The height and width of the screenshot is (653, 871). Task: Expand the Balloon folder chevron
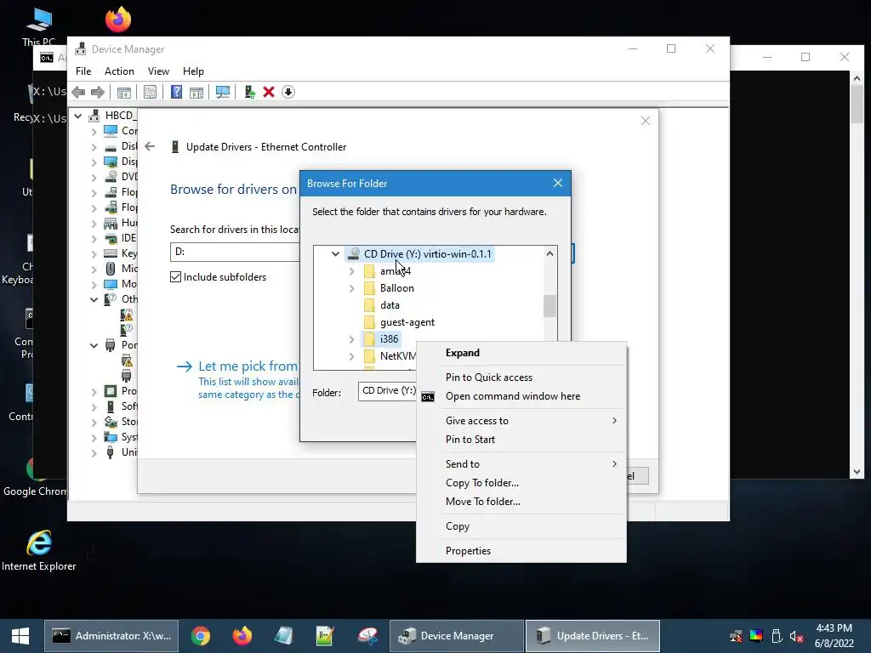click(351, 289)
